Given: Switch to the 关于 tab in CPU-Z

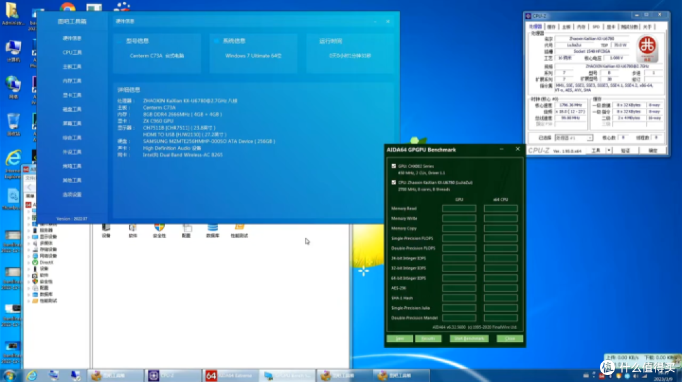Looking at the screenshot, I should tap(647, 27).
